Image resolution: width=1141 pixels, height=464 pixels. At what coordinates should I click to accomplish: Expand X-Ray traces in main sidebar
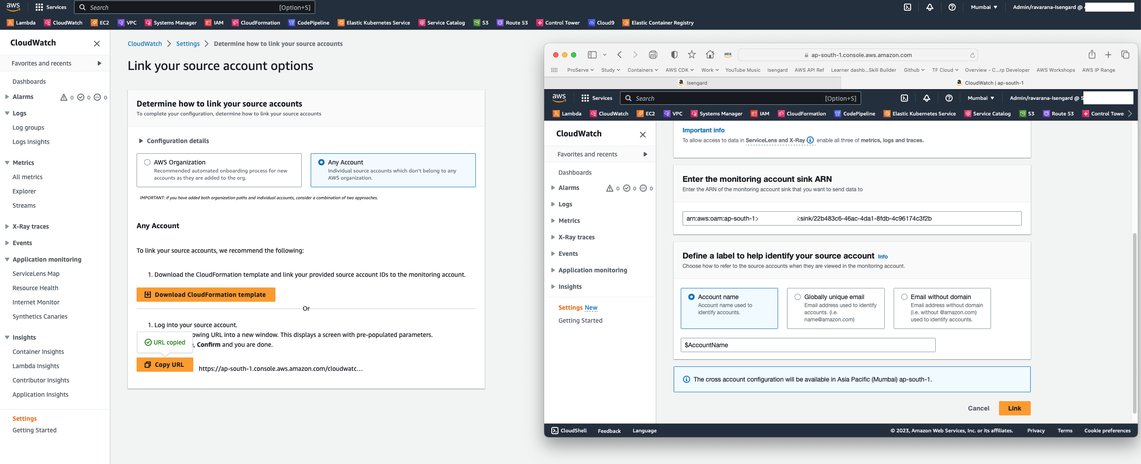7,226
